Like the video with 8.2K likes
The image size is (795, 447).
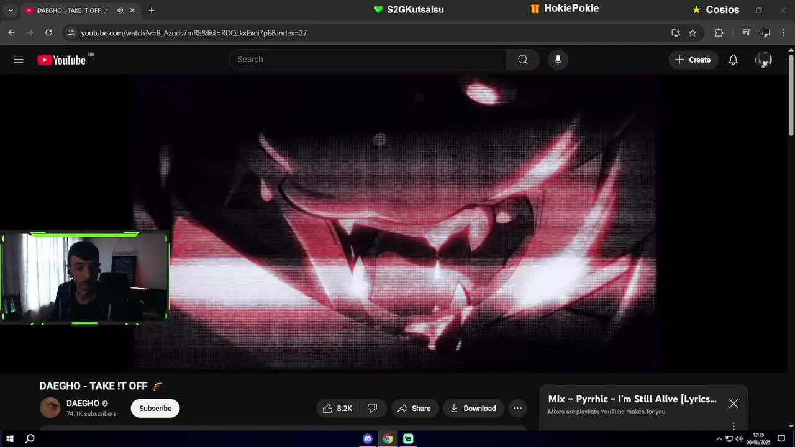point(337,408)
